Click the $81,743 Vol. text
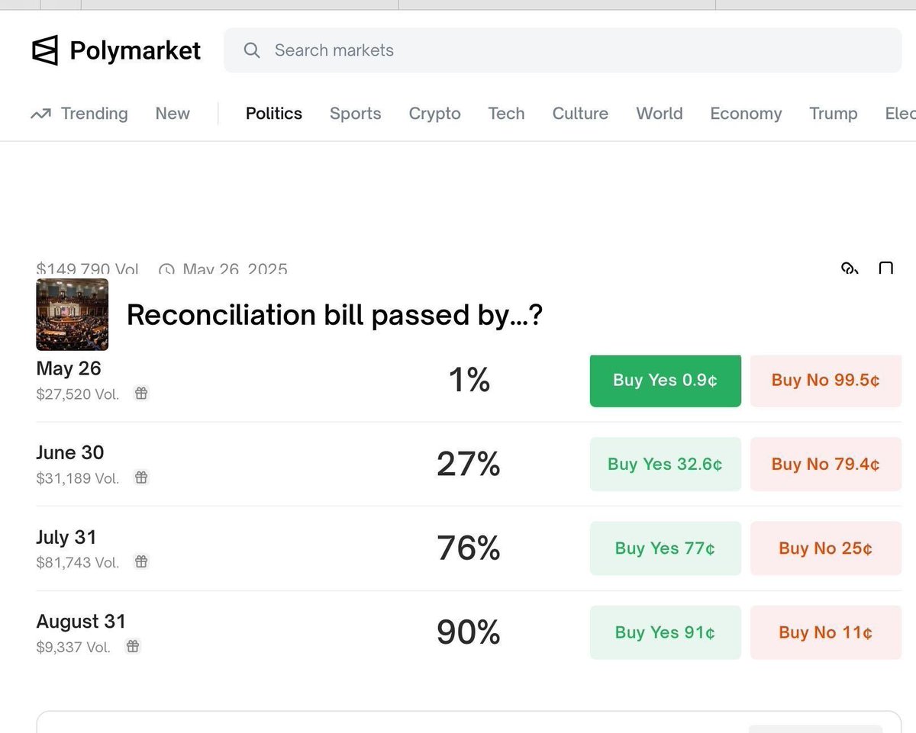916x733 pixels. point(78,562)
